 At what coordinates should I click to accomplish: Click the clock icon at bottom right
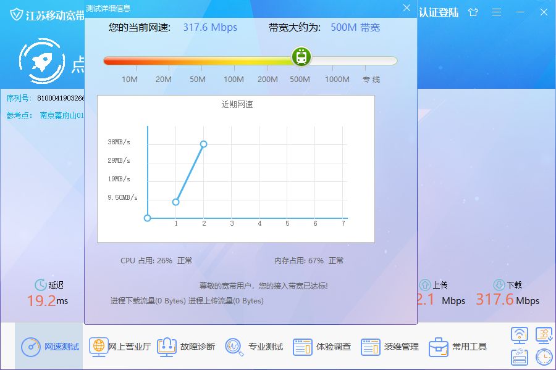pos(544,357)
